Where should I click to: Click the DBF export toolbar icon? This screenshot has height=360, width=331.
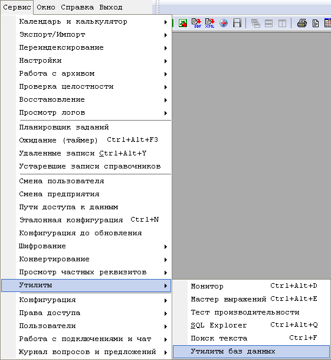(x=196, y=23)
